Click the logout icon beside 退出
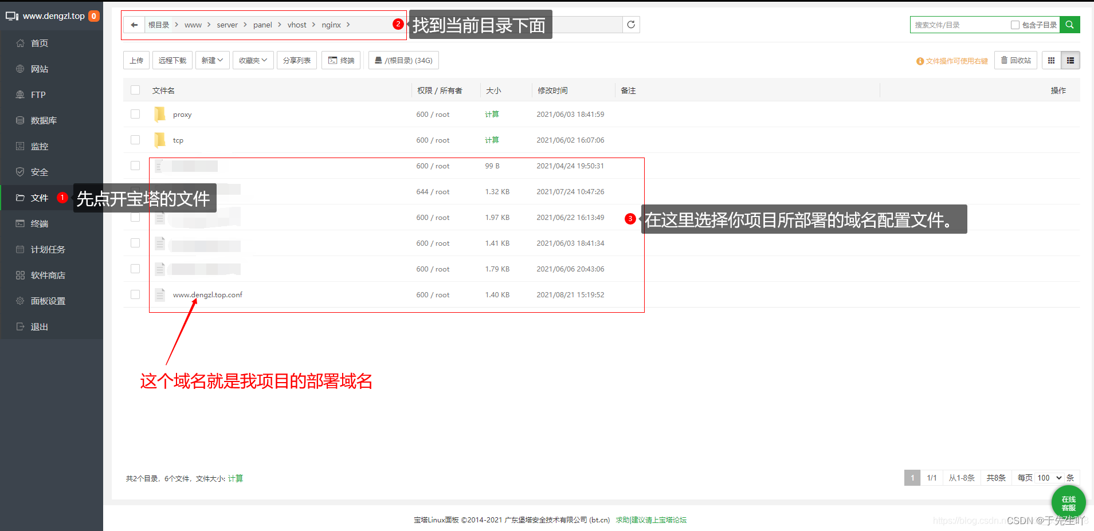 tap(20, 327)
